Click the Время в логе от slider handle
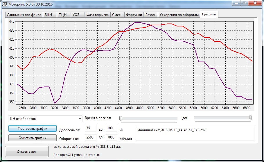 tap(121, 118)
